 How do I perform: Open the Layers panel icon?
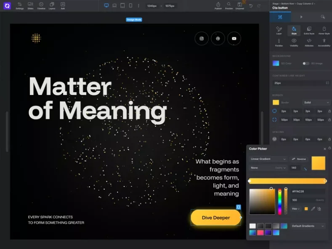point(52,5)
